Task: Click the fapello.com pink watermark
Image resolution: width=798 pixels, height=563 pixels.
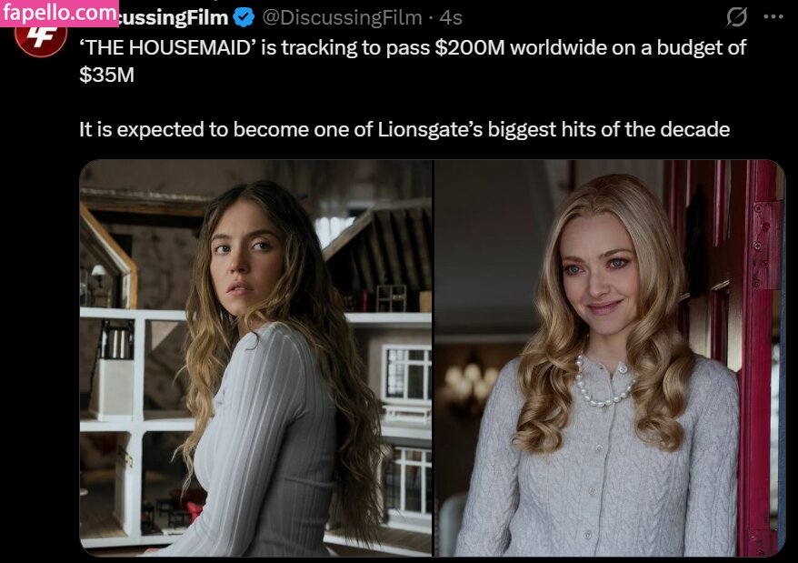Action: tap(59, 13)
